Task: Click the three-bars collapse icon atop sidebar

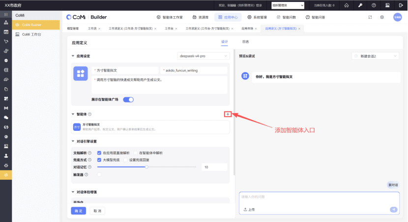Action: pyautogui.click(x=6, y=14)
